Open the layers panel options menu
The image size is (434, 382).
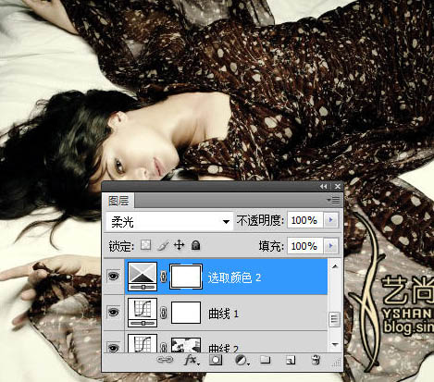pos(333,201)
